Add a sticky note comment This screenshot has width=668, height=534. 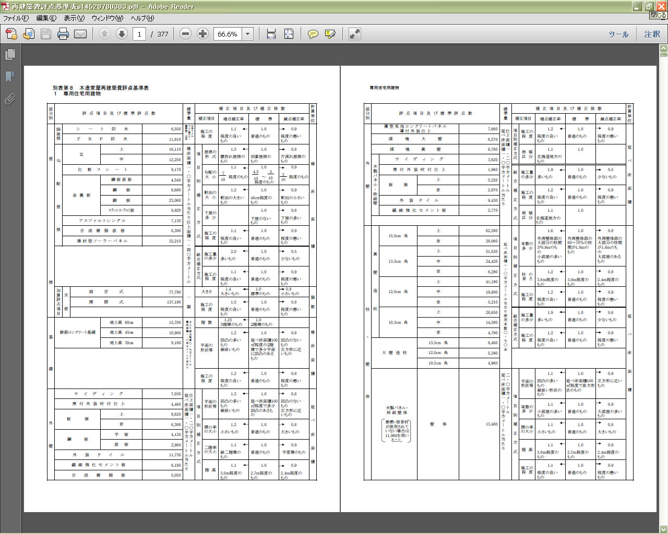[x=313, y=34]
